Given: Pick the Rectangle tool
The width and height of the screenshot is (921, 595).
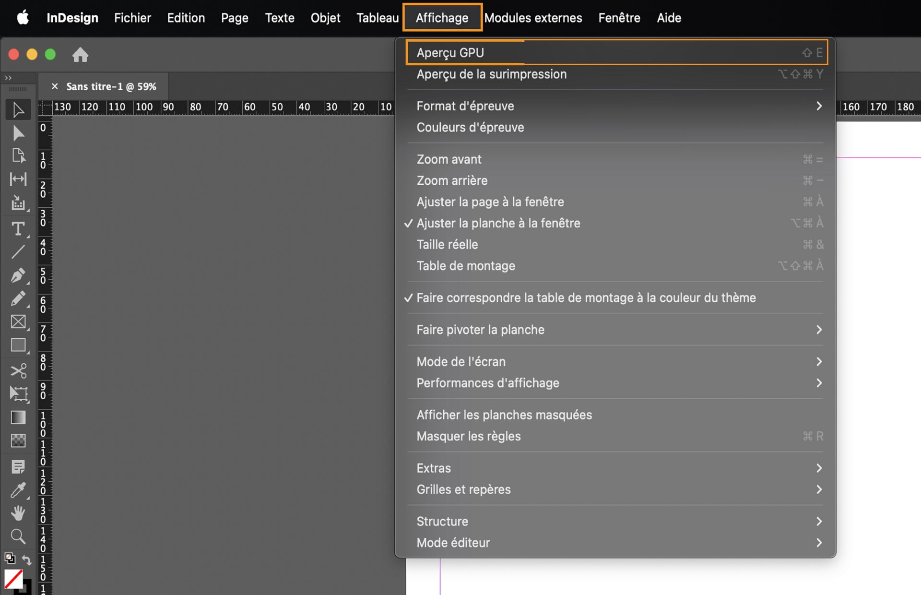Looking at the screenshot, I should 18,345.
